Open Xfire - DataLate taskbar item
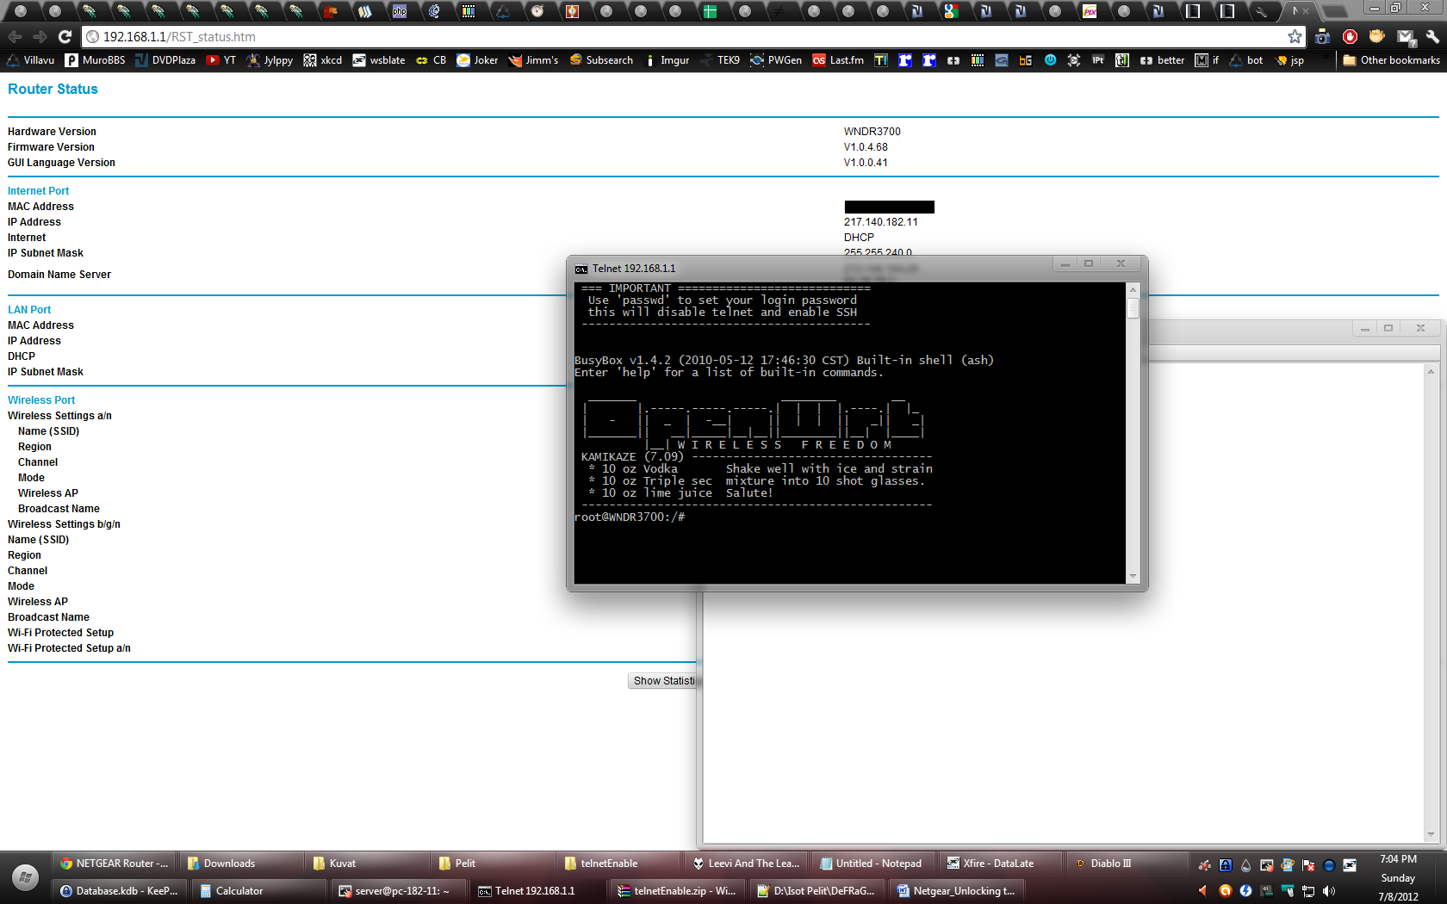The width and height of the screenshot is (1447, 904). (x=1001, y=864)
